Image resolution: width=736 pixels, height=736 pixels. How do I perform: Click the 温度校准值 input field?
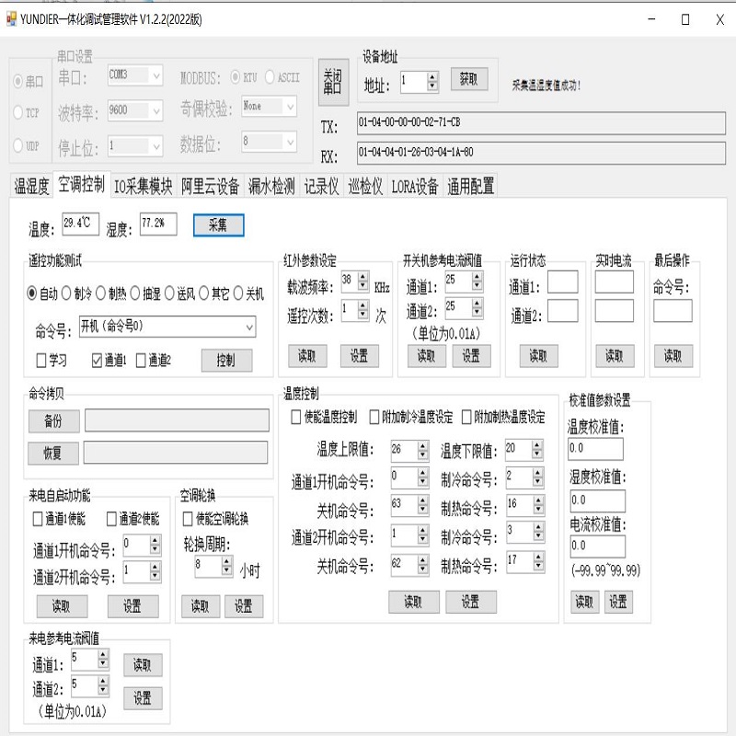point(595,449)
